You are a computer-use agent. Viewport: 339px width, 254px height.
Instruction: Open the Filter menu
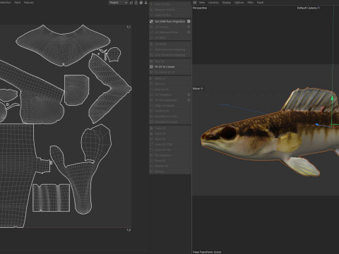(250, 2)
